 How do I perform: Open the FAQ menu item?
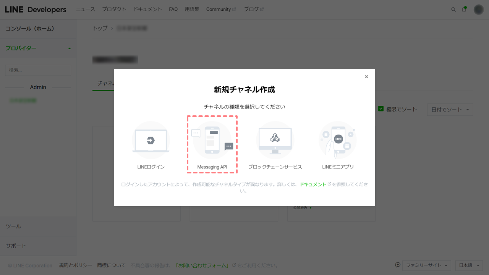173,9
